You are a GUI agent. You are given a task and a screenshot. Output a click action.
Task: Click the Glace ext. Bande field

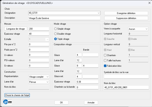click(x=90, y=77)
